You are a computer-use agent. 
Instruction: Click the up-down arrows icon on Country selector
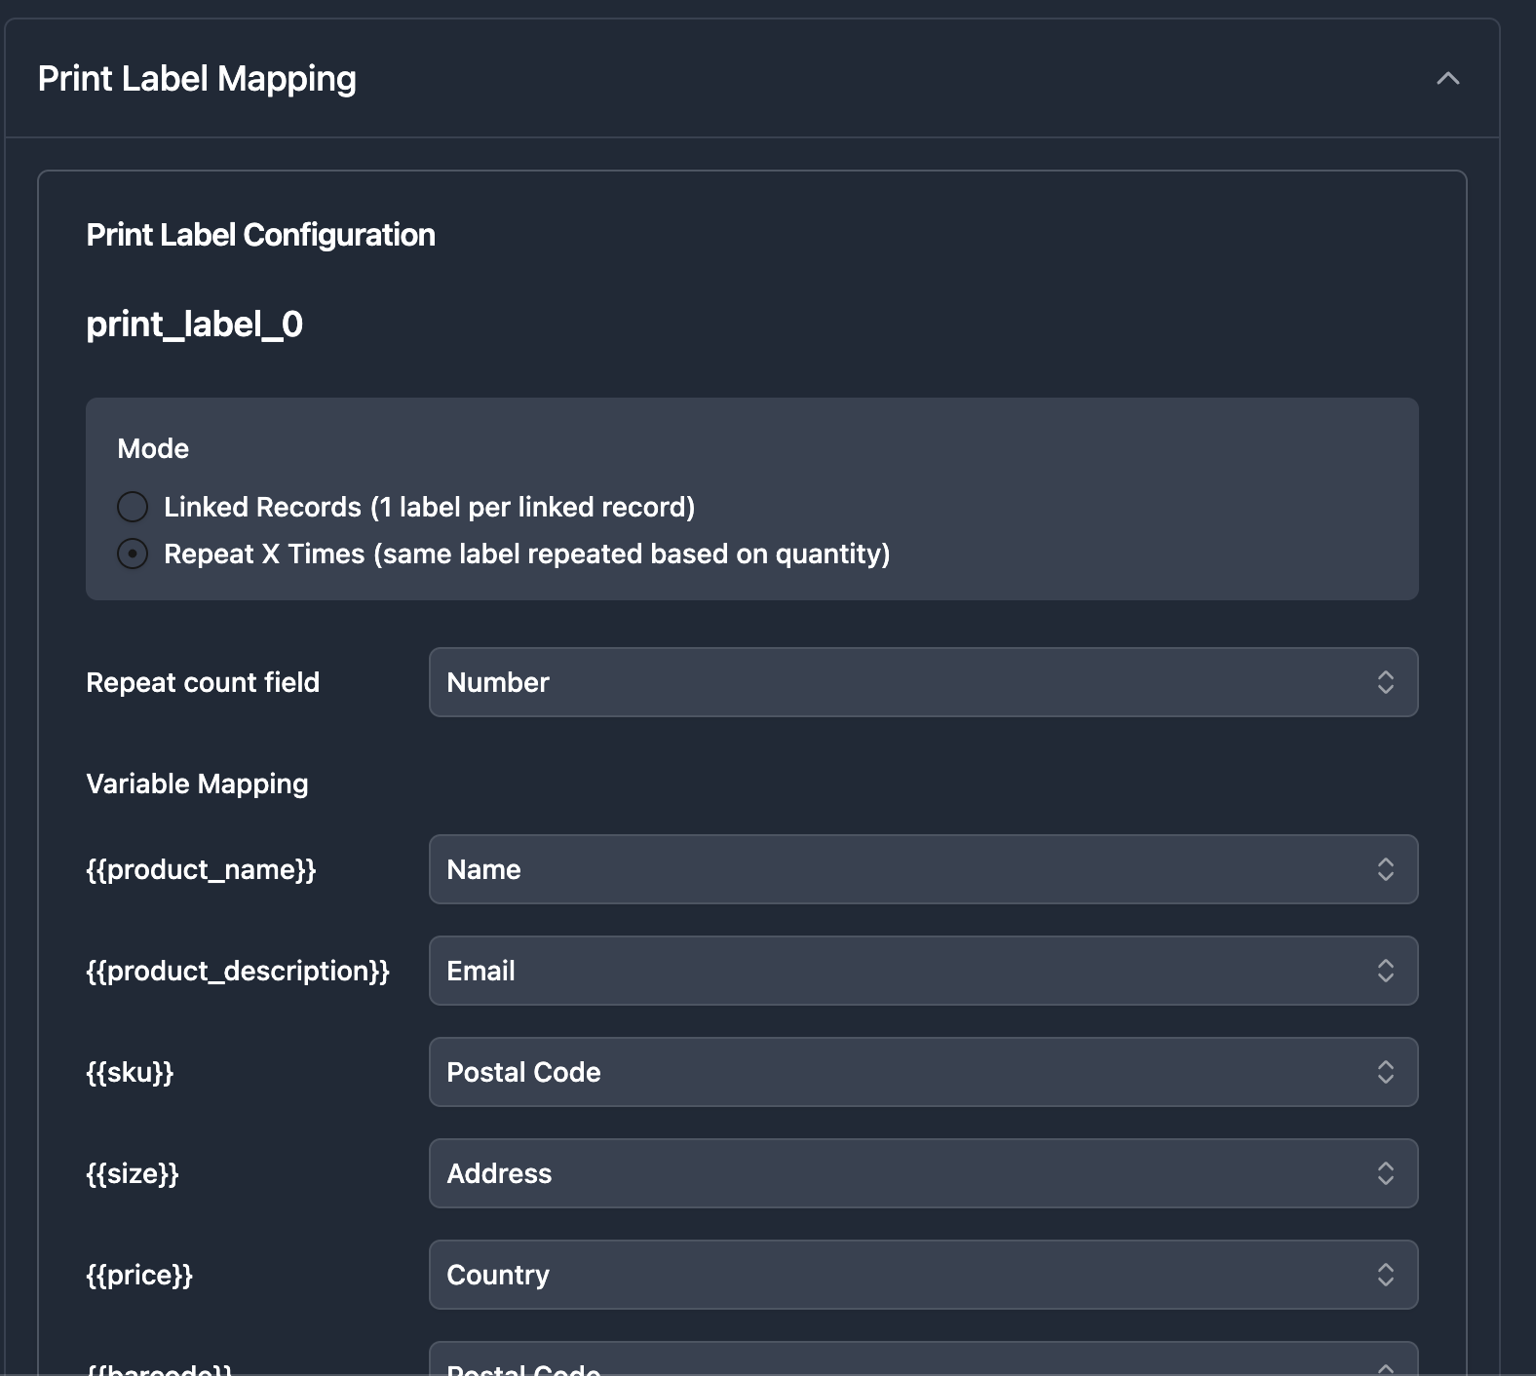pos(1385,1275)
